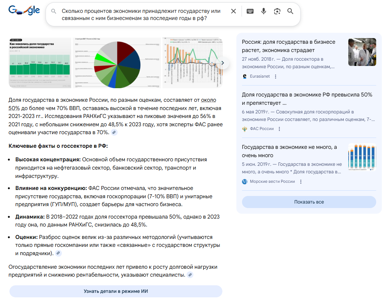This screenshot has height=303, width=386.
Task: Click source link icon after '70%.' paragraph
Action: tap(114, 132)
